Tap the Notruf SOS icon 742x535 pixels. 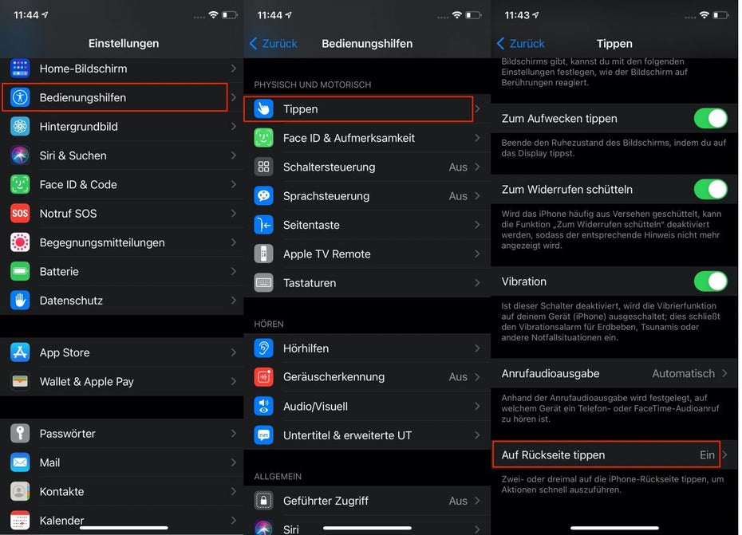point(21,213)
